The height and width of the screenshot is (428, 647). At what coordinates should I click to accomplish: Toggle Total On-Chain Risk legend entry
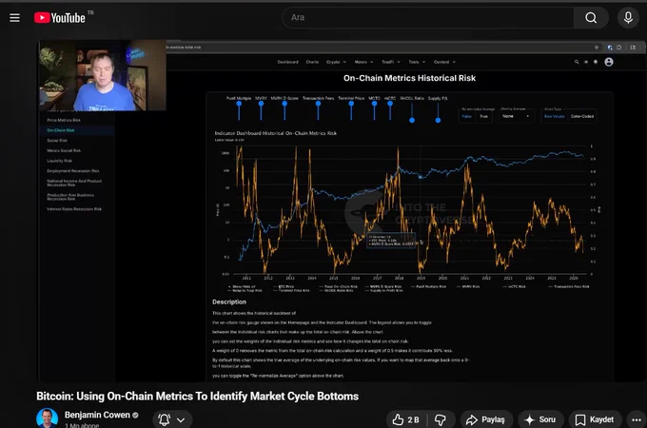click(x=339, y=286)
